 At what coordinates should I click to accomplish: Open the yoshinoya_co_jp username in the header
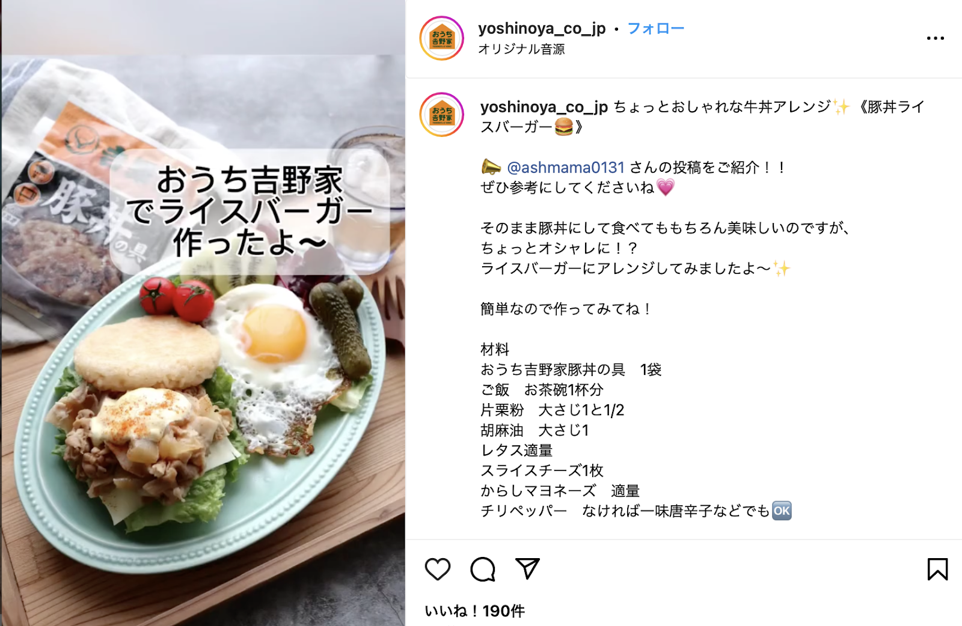(542, 28)
